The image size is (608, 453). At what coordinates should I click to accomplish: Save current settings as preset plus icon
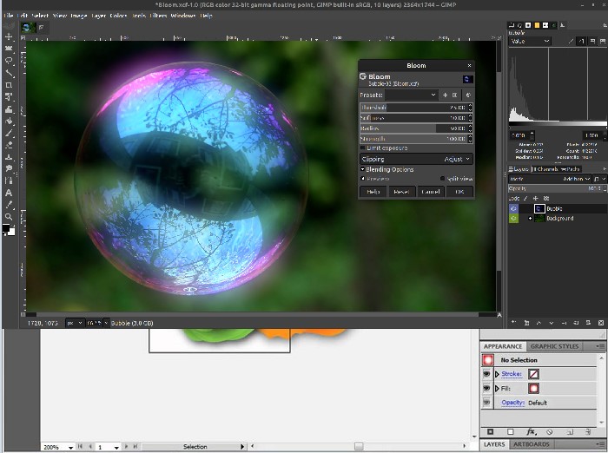click(445, 95)
